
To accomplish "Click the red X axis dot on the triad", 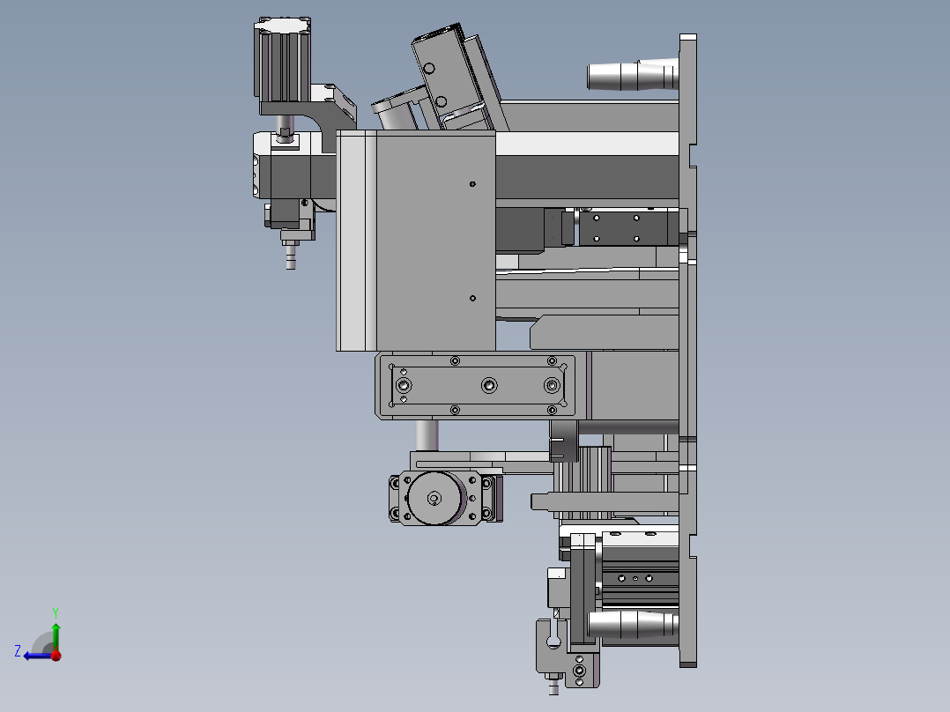I will click(56, 655).
